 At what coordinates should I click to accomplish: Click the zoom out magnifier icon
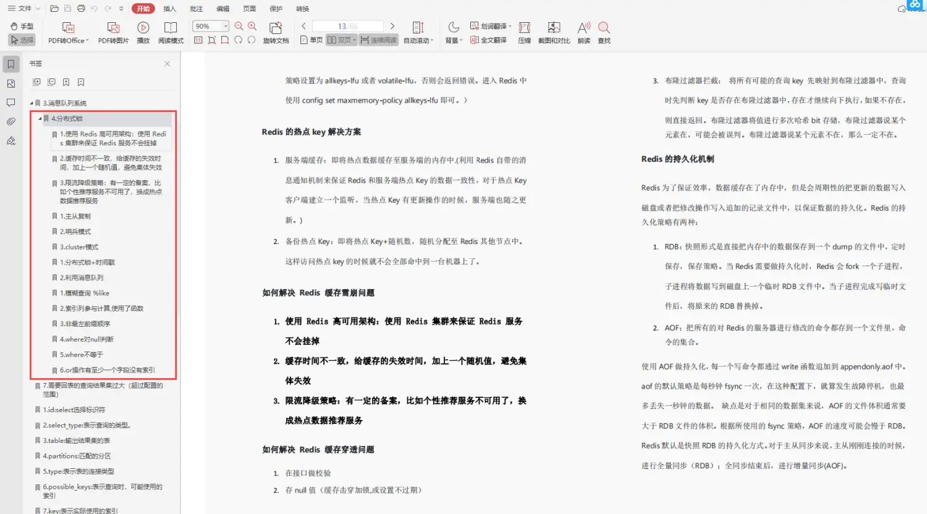click(x=239, y=26)
